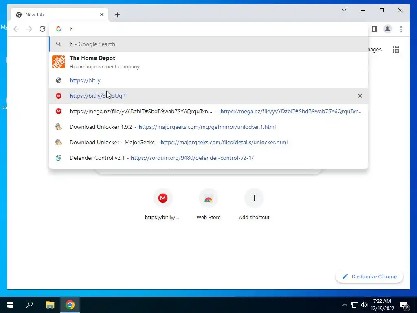Open Chrome's three-dot menu
The image size is (417, 313).
point(401,29)
